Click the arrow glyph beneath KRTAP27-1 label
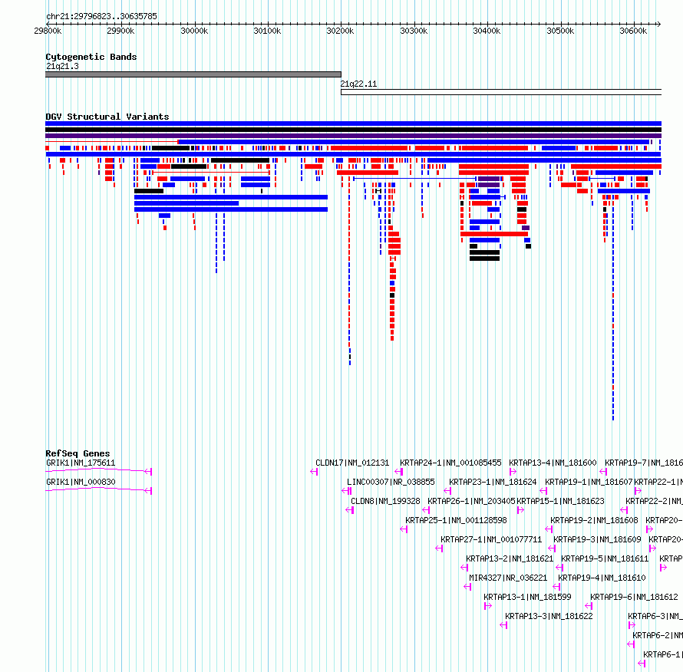The image size is (683, 672). pyautogui.click(x=439, y=548)
